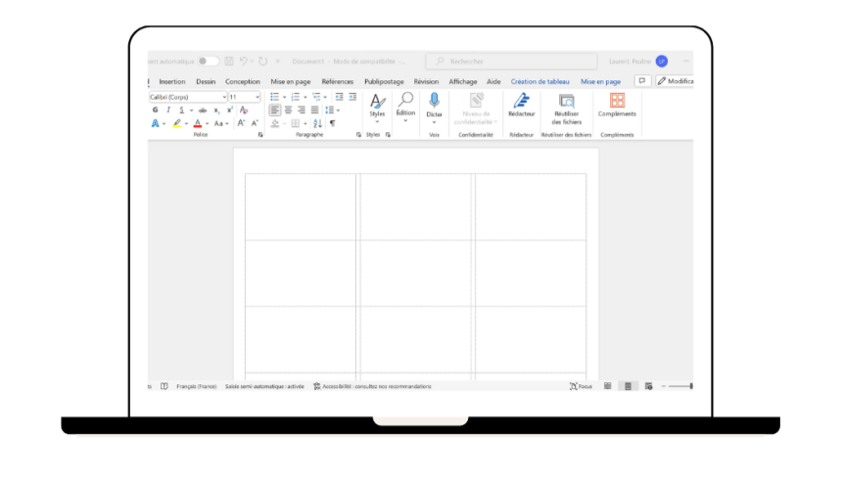Screen dimensions: 842x478
Task: Click Saisie semi-automatique status entry
Action: (264, 386)
